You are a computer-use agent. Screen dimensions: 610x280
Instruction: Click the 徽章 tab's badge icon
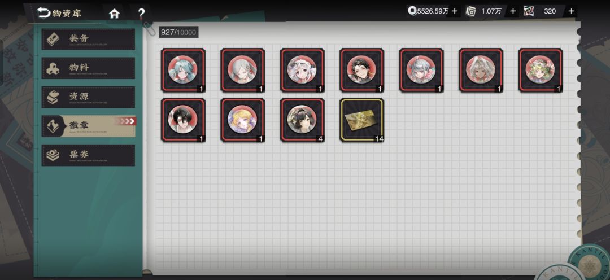53,126
